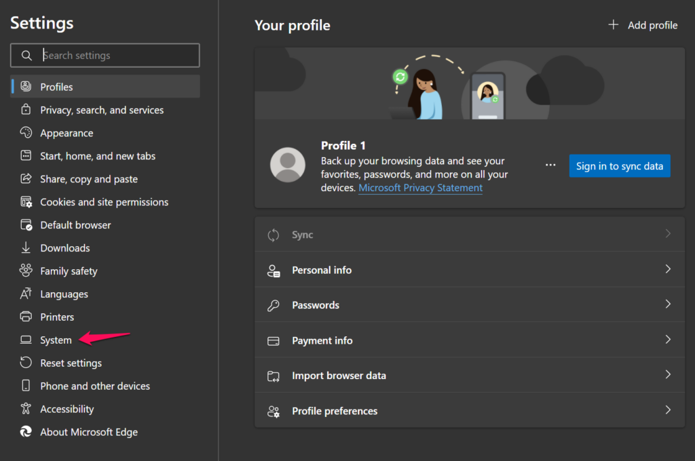Select Share, copy and paste

click(105, 178)
